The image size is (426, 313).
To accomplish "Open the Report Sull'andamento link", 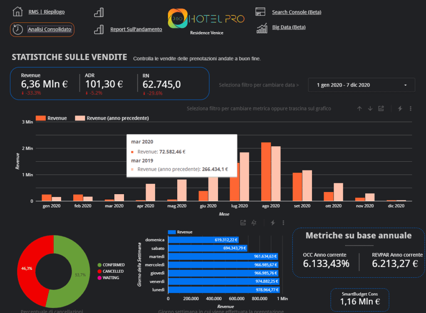I will pyautogui.click(x=136, y=30).
